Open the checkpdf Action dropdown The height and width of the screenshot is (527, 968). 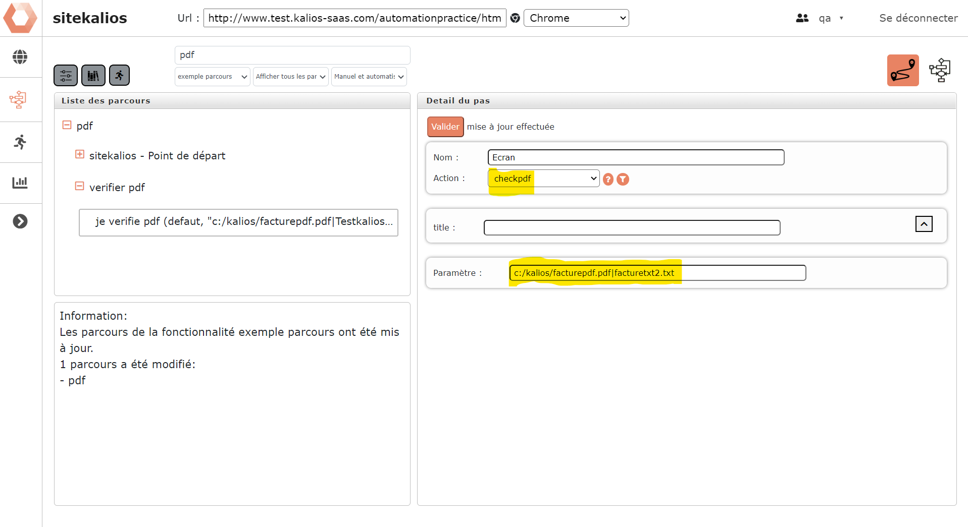coord(543,179)
